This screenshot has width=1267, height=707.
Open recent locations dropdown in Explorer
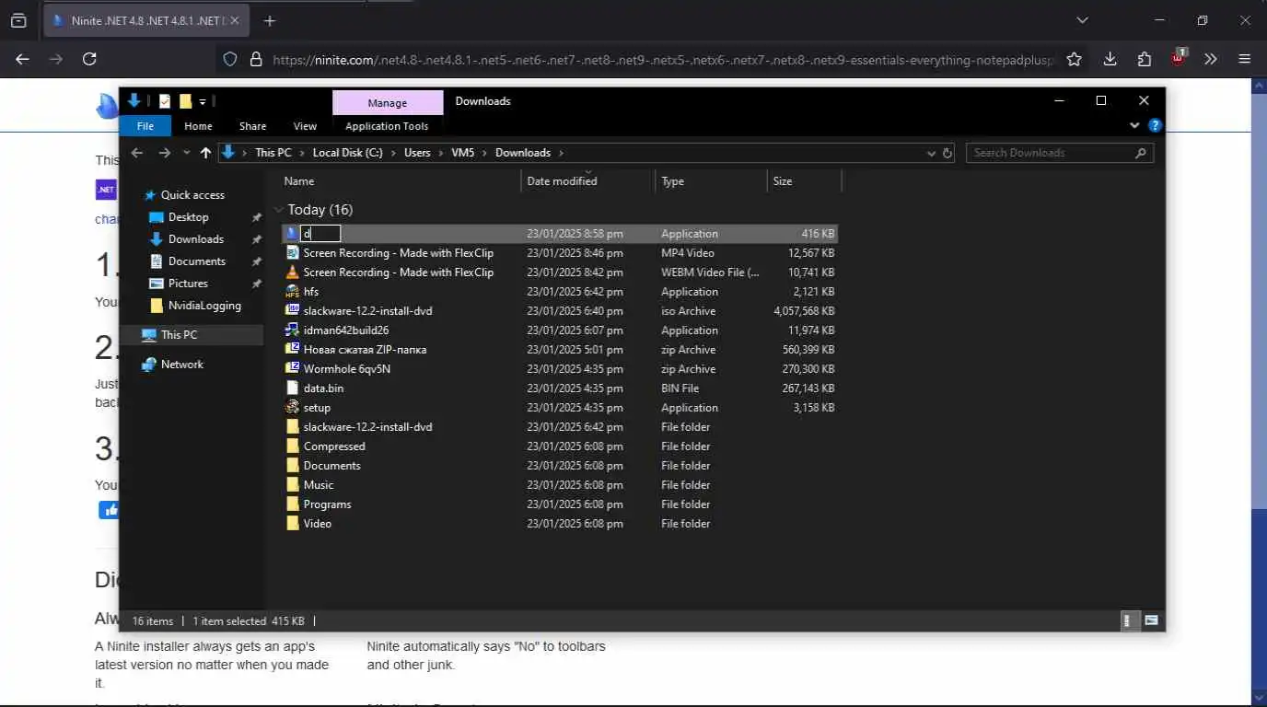186,153
